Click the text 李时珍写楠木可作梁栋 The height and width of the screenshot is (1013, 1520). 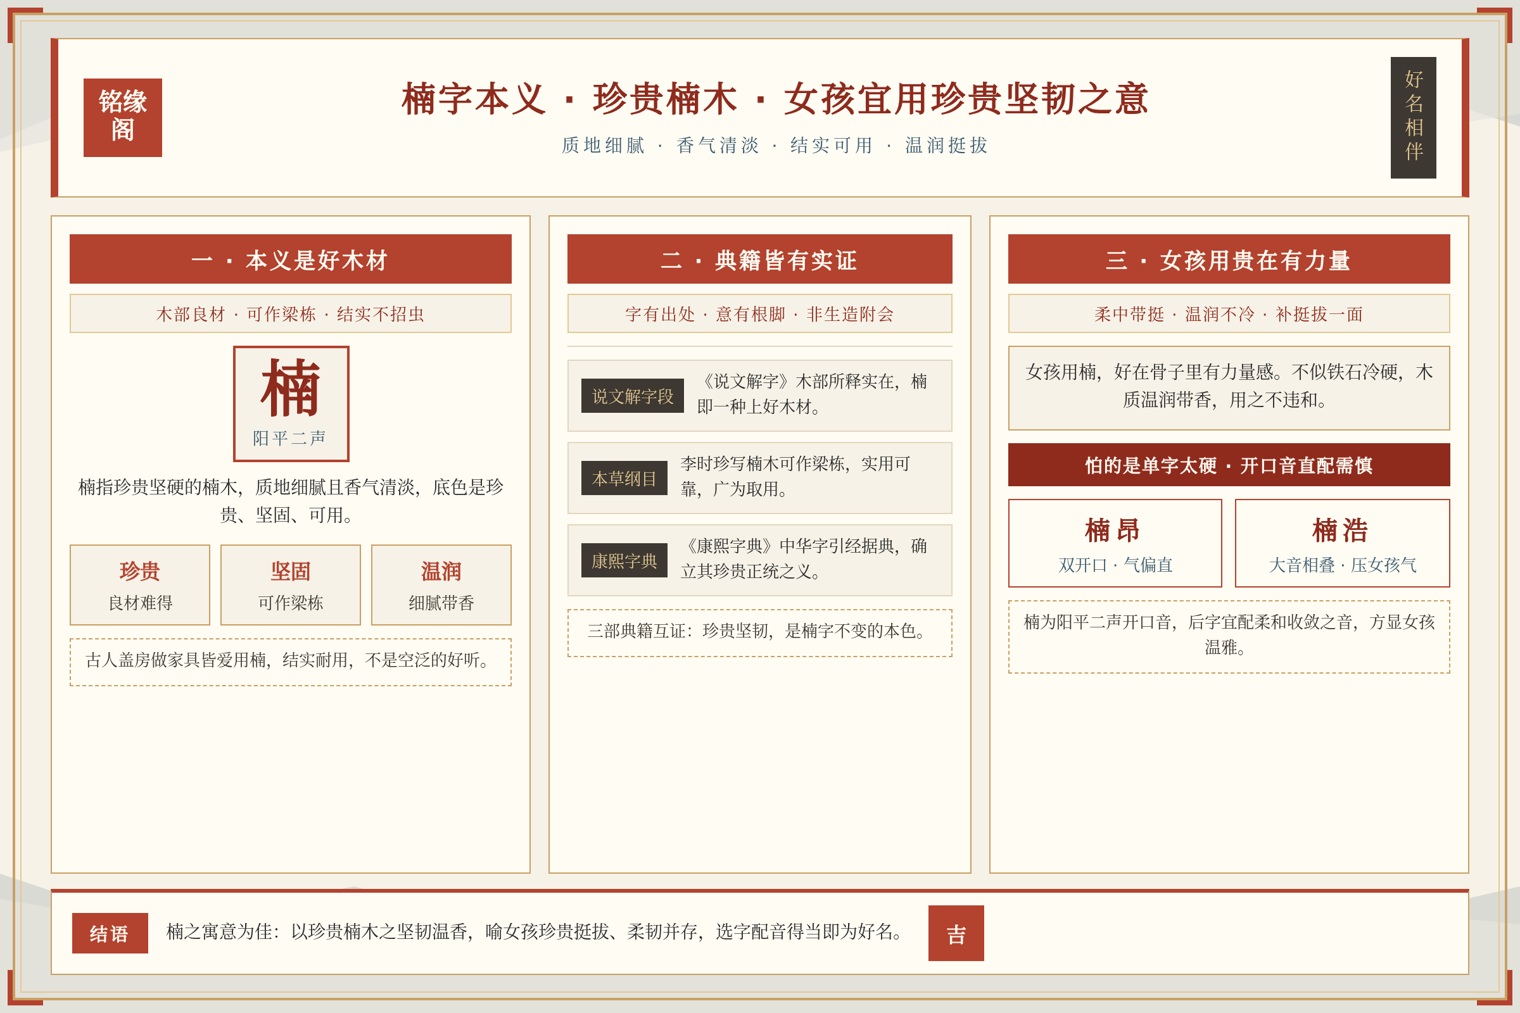[x=795, y=476]
